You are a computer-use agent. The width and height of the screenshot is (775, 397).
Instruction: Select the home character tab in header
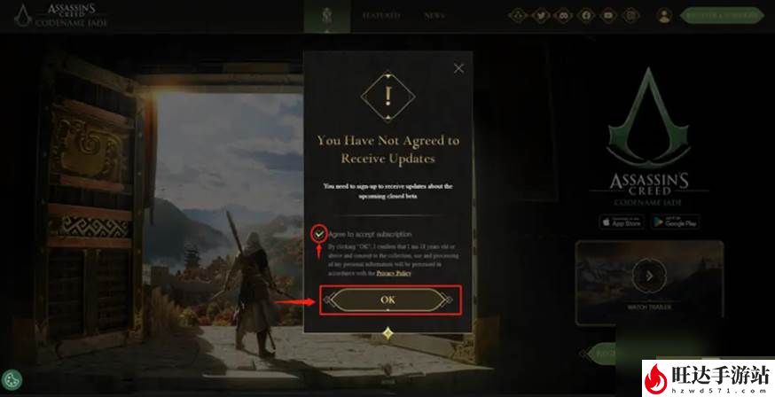(327, 16)
